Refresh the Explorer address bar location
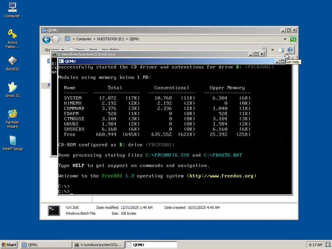 tap(293, 39)
